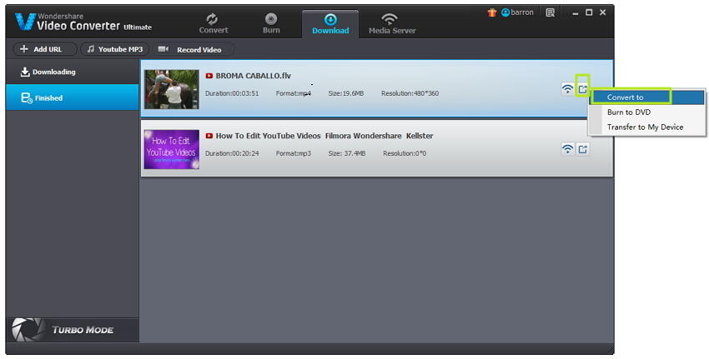The height and width of the screenshot is (359, 709).
Task: Open the Media Server tab
Action: [x=392, y=23]
